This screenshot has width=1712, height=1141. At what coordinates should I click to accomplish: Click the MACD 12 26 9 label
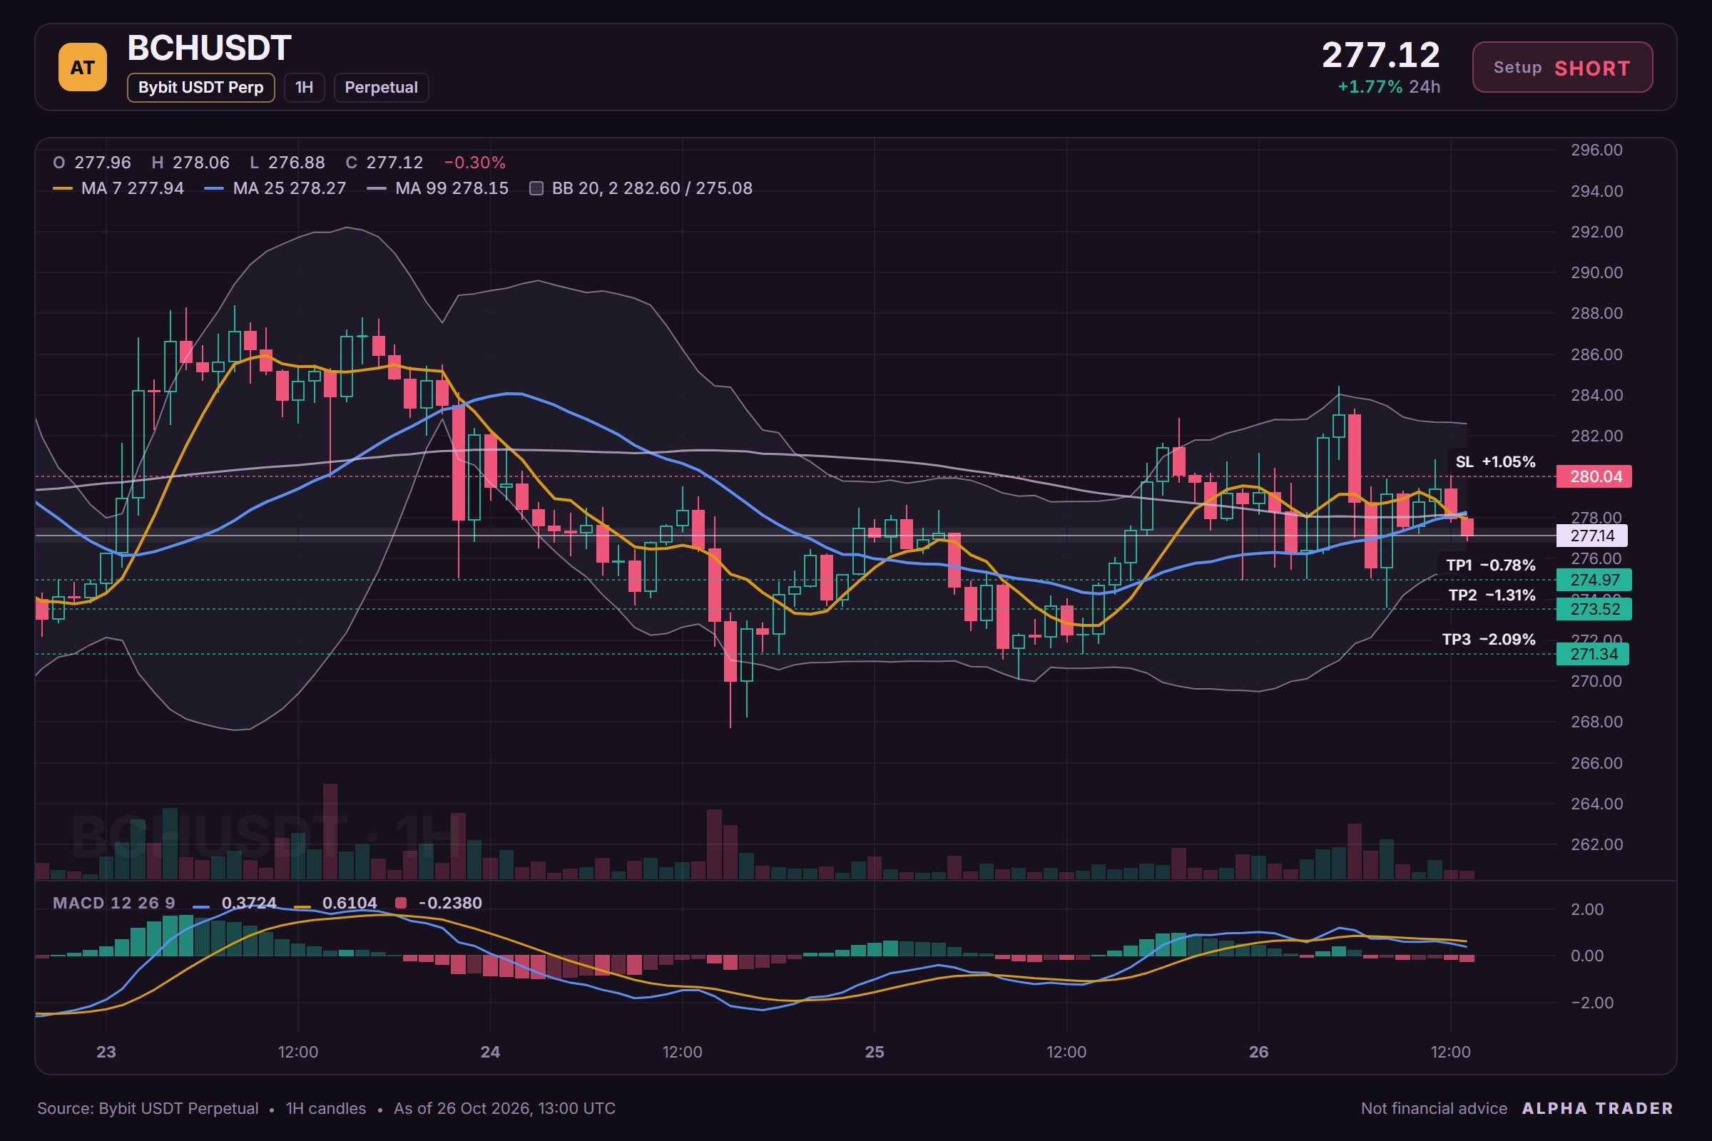[114, 903]
